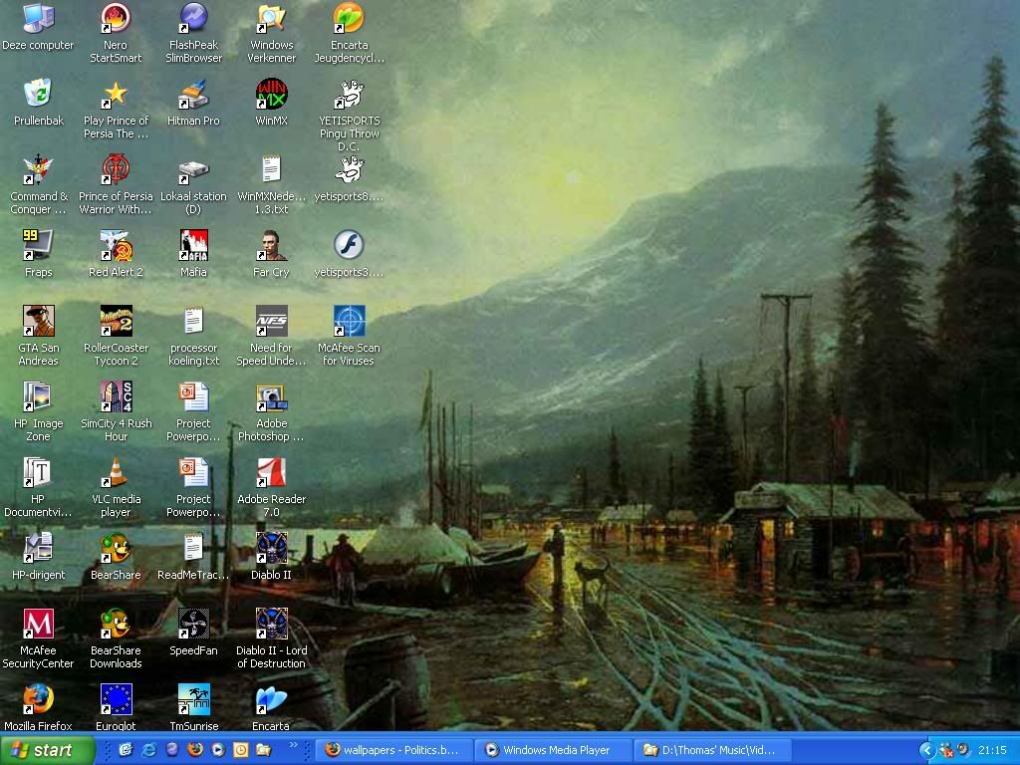Open the ReadMeTrac... text file
Image resolution: width=1020 pixels, height=765 pixels.
click(193, 548)
